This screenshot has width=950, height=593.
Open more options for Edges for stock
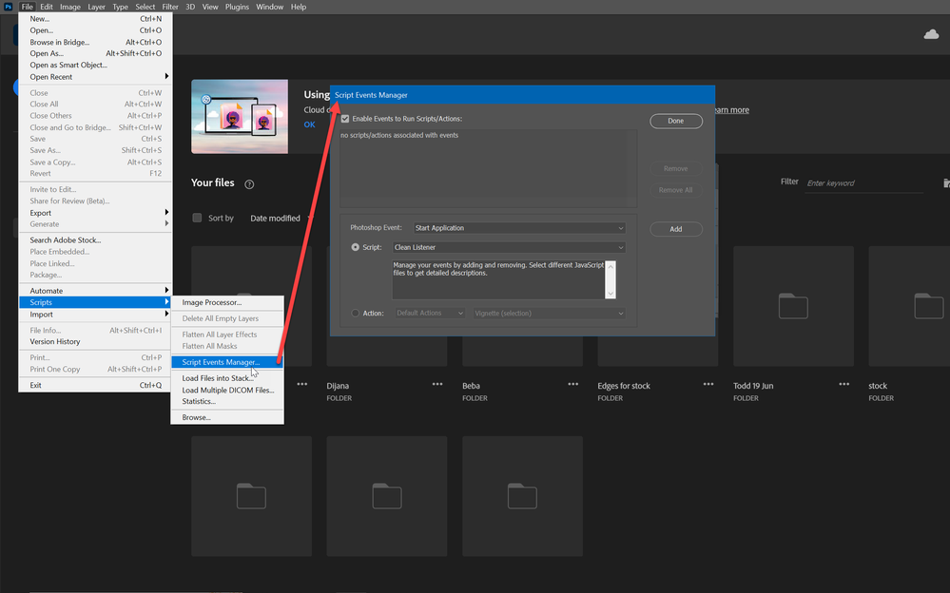click(x=708, y=385)
